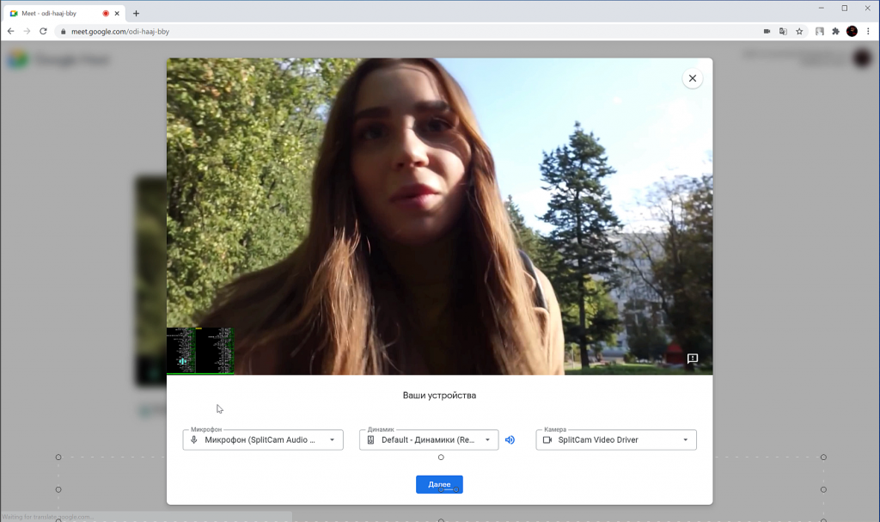Open the Extensions puzzle-piece menu
Image resolution: width=880 pixels, height=522 pixels.
(x=835, y=32)
